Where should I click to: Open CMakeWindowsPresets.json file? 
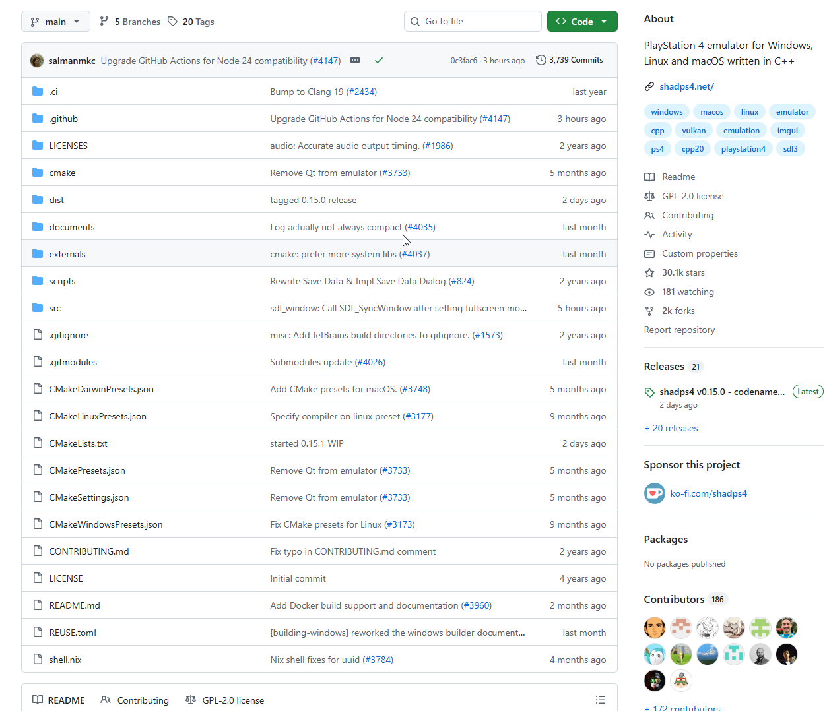[x=106, y=524]
